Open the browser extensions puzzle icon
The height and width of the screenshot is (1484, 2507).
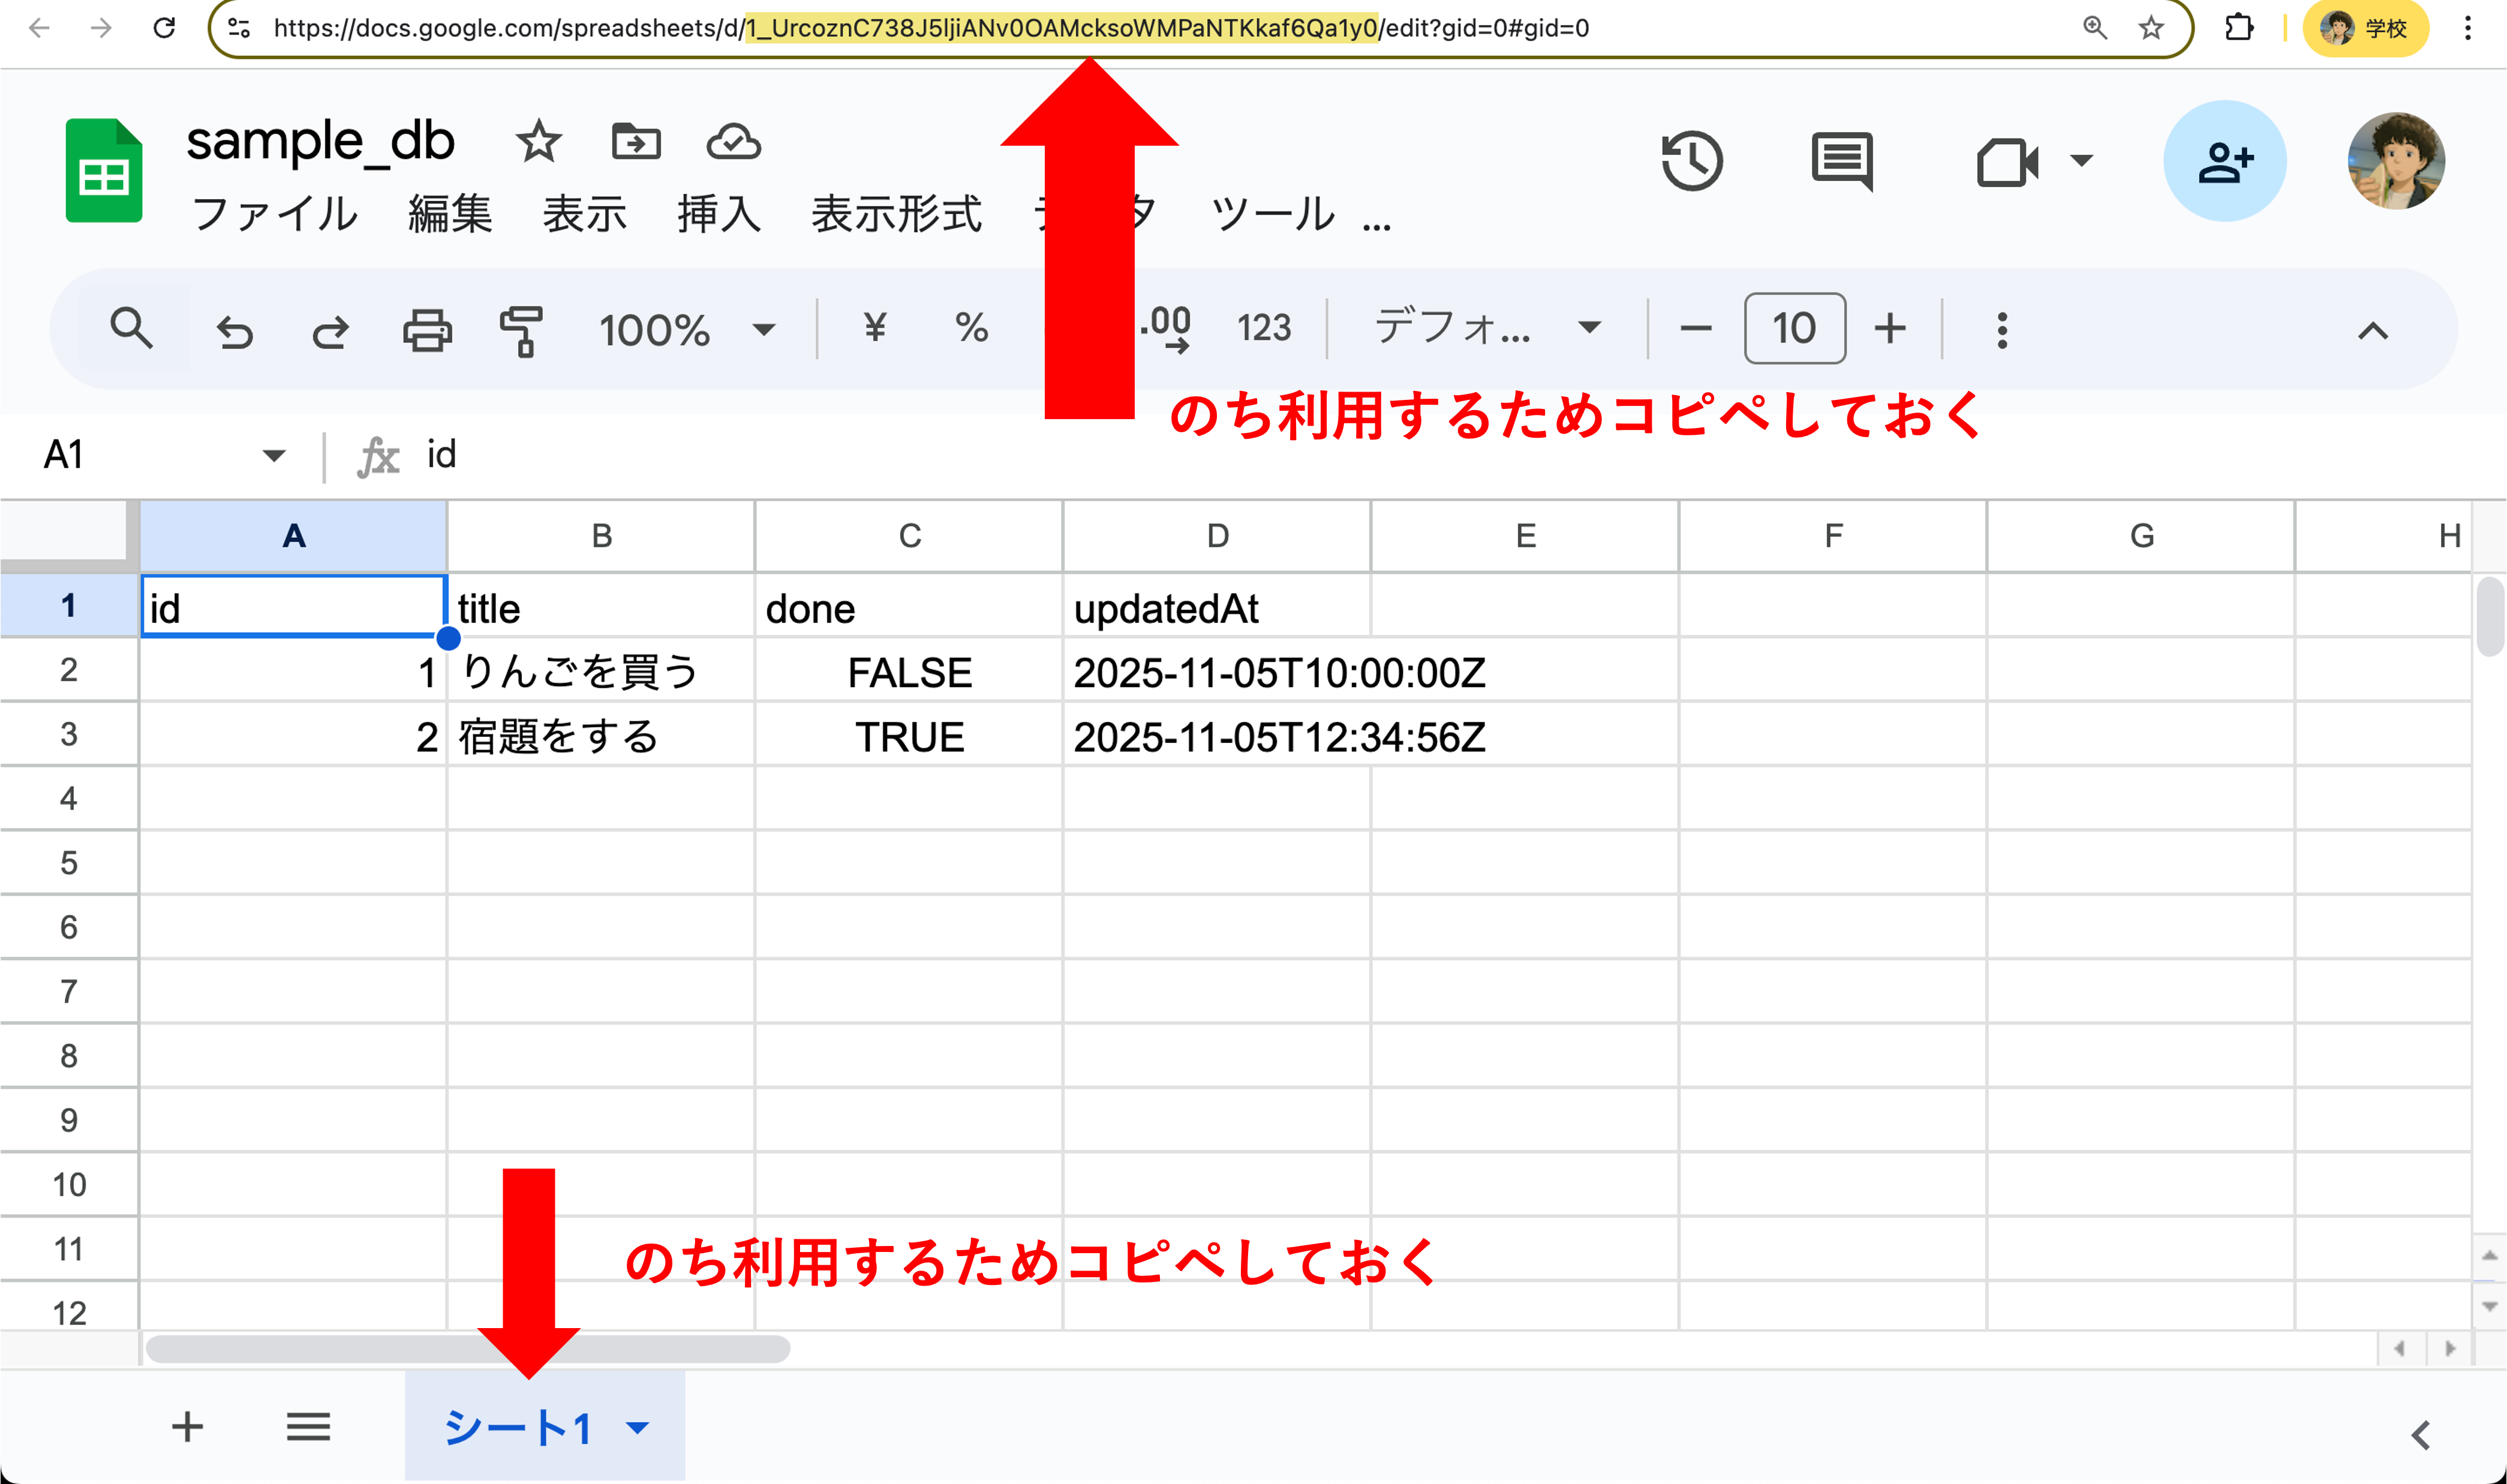pyautogui.click(x=2239, y=28)
